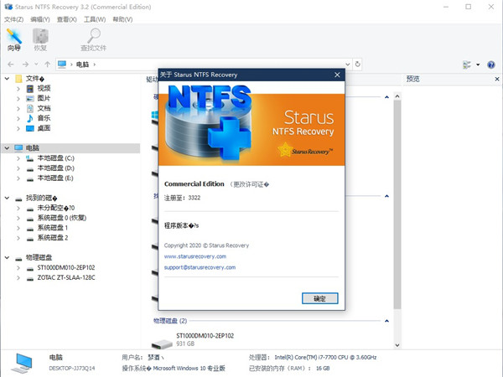Open navigation history dropdown arrow
The width and height of the screenshot is (503, 377).
[36, 65]
